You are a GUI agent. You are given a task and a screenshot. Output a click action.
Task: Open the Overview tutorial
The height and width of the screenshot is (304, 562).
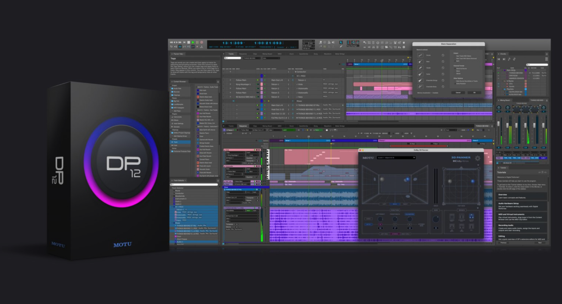[x=522, y=196]
